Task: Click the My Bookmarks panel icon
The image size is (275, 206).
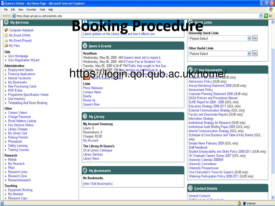Action: [85, 170]
